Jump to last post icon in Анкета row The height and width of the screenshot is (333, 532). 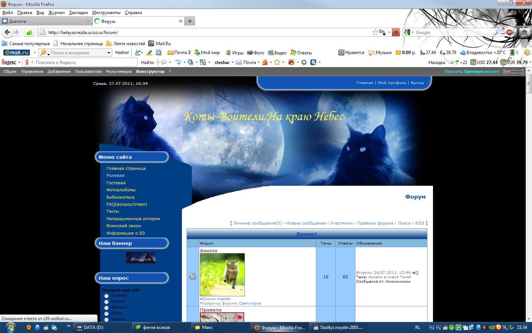[415, 273]
